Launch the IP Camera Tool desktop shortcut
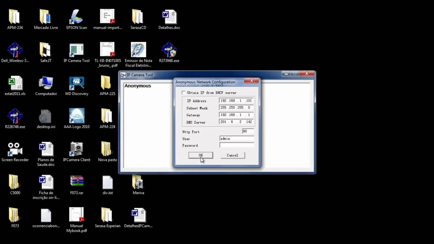The image size is (434, 244). 77,50
